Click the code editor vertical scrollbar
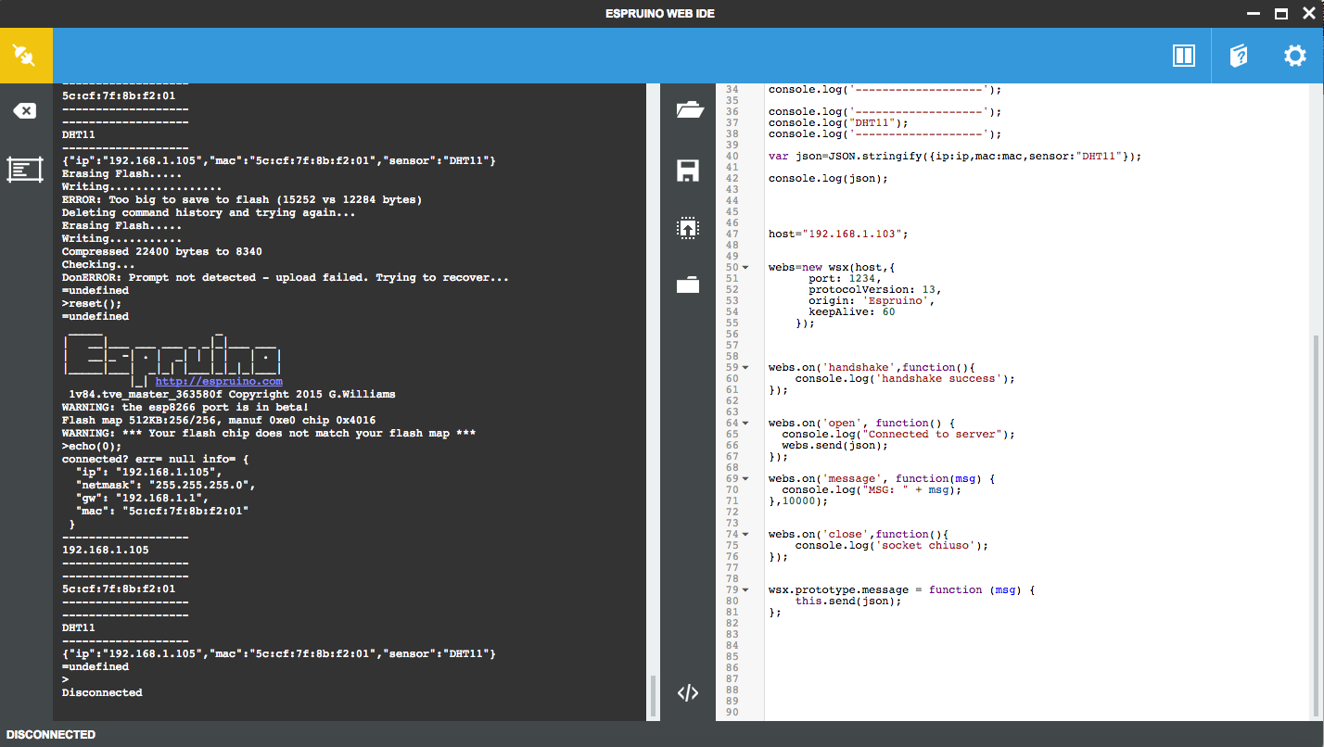The height and width of the screenshot is (747, 1324). (x=1318, y=525)
